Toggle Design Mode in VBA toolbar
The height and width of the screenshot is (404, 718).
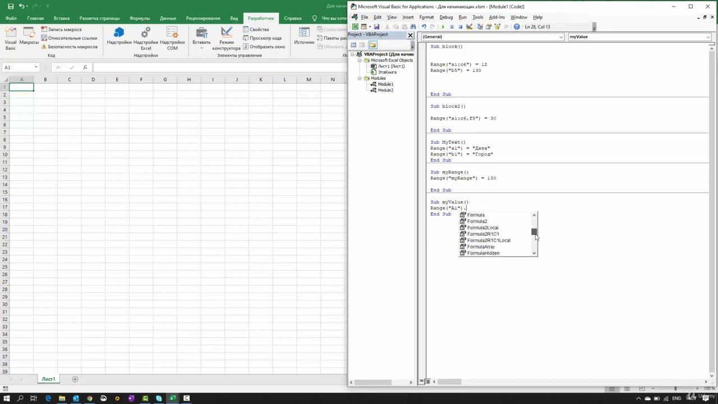coord(470,26)
